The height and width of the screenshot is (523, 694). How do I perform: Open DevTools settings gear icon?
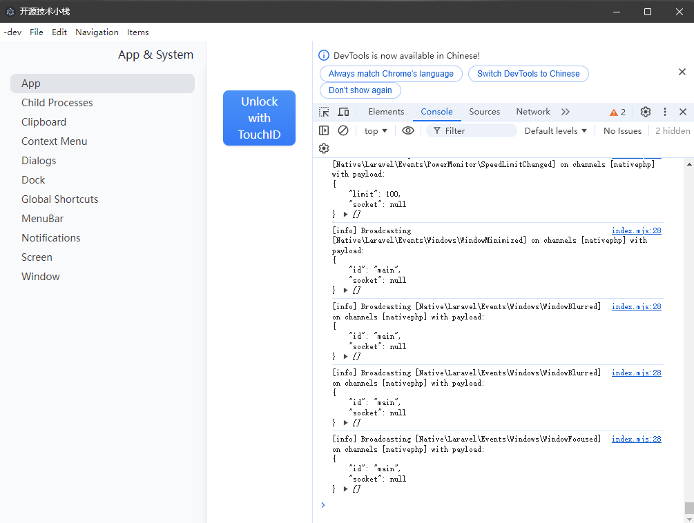tap(646, 112)
